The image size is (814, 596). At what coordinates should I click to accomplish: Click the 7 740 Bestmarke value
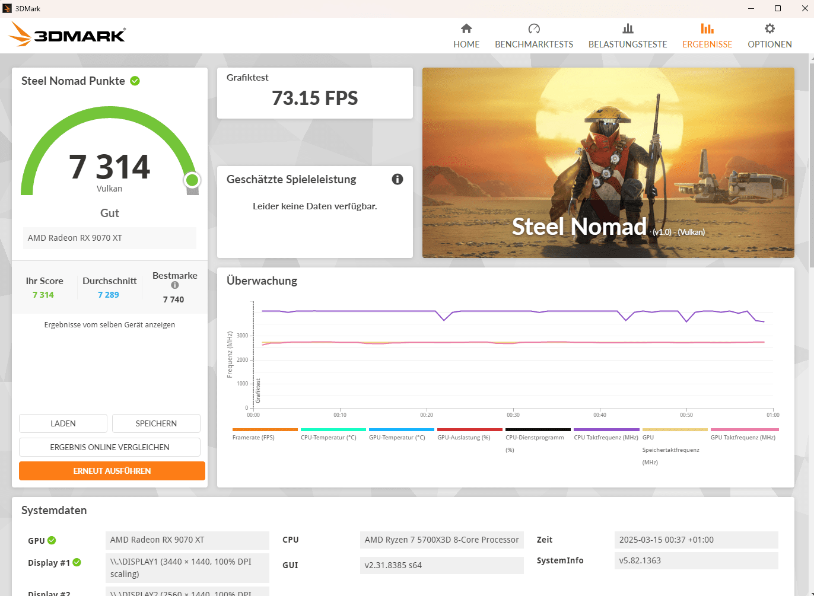[x=174, y=299]
